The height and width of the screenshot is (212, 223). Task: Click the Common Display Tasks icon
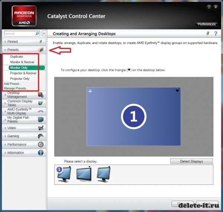pos(41,103)
